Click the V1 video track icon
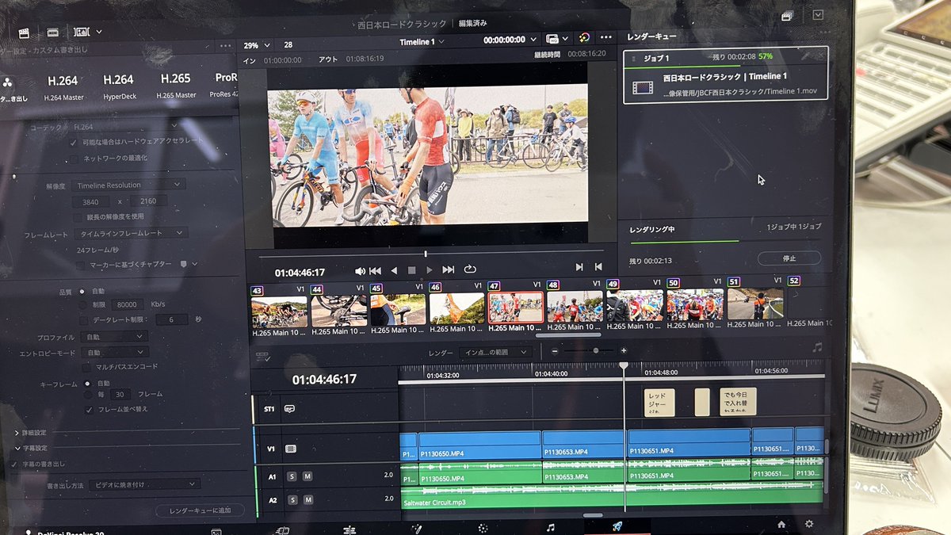Screen dimensions: 951x535 pyautogui.click(x=291, y=449)
